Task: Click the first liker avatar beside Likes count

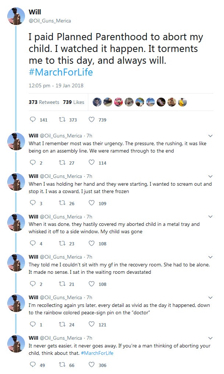Action: 97,102
